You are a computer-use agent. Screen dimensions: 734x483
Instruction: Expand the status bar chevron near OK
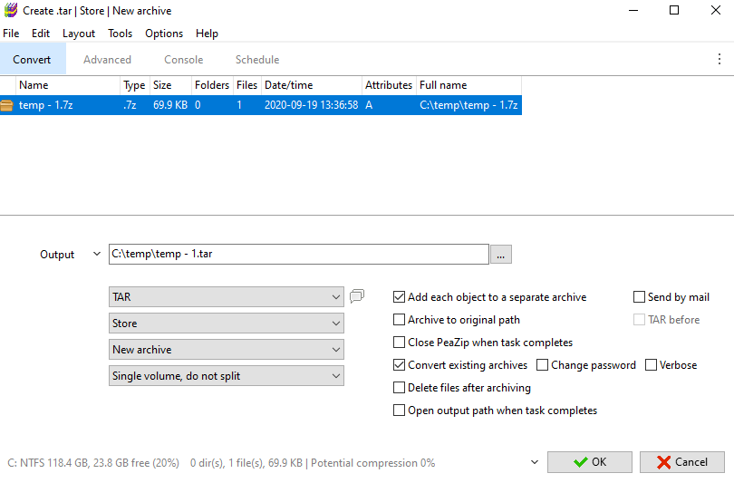[535, 462]
